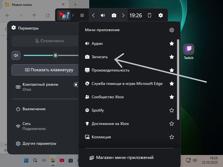Viewport: 223px width, 167px height.
Task: Go to next widget with right chevron
Action: coord(123,15)
